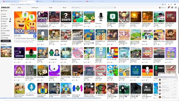This screenshot has width=179, height=101.
Task: Open the GLOBAL VOICE game
Action: click(x=136, y=70)
